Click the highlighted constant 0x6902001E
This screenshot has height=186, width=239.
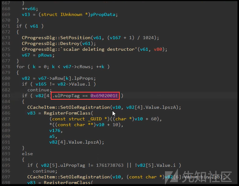coord(104,96)
